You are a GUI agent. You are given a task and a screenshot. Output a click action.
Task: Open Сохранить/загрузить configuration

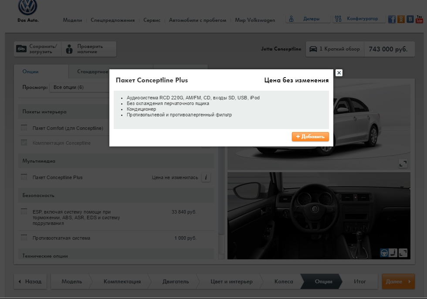pos(37,49)
